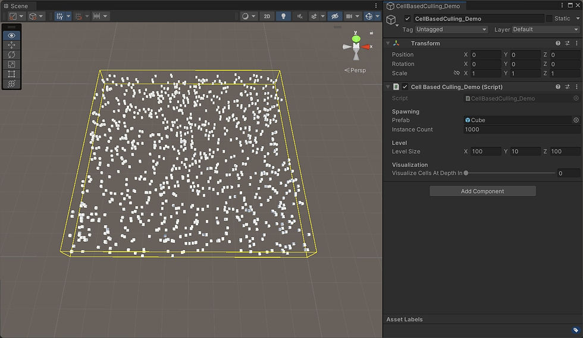583x338 pixels.
Task: Select the Rect tool
Action: click(x=11, y=74)
